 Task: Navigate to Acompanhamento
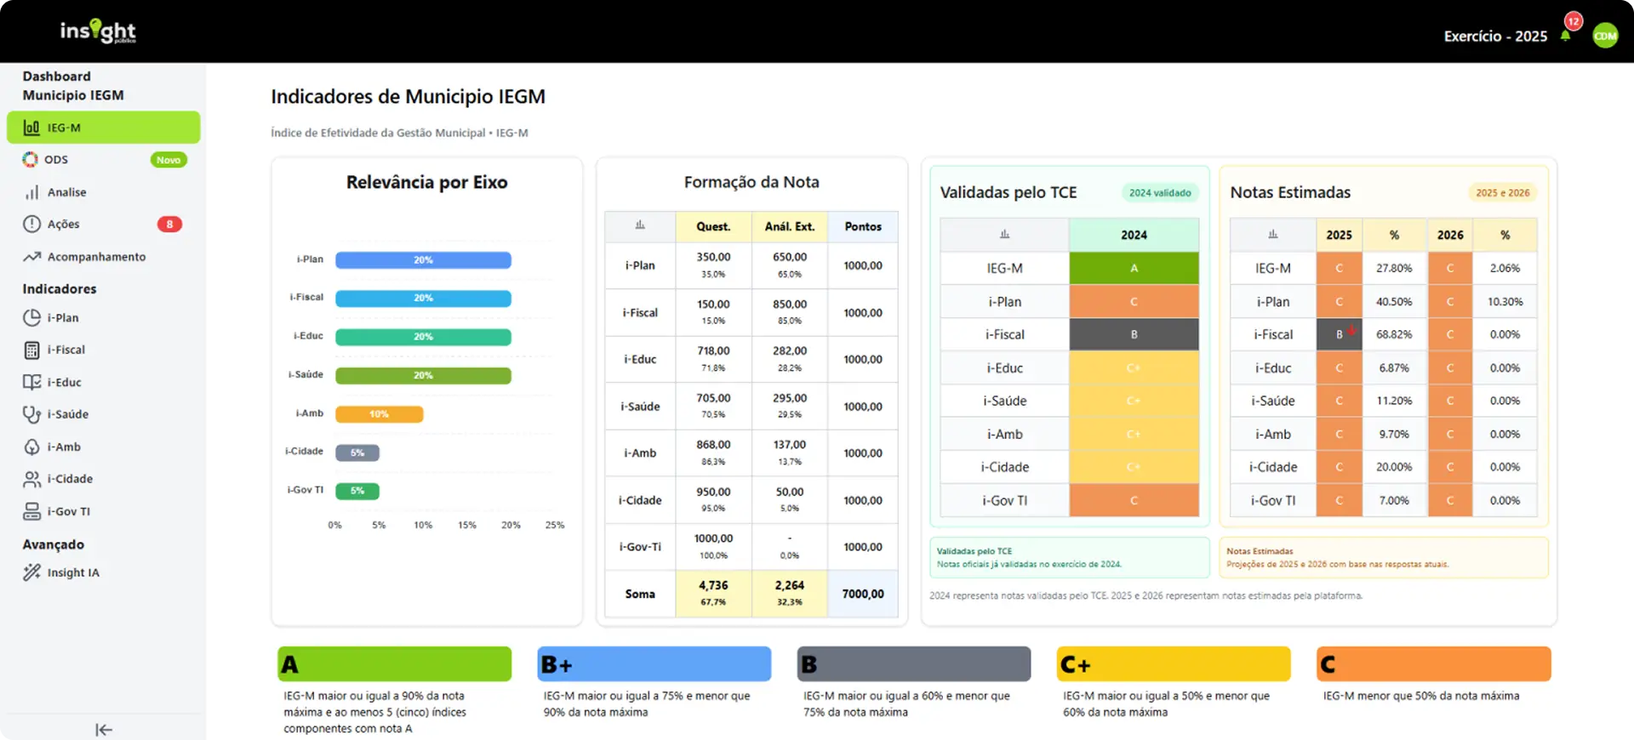(x=95, y=257)
